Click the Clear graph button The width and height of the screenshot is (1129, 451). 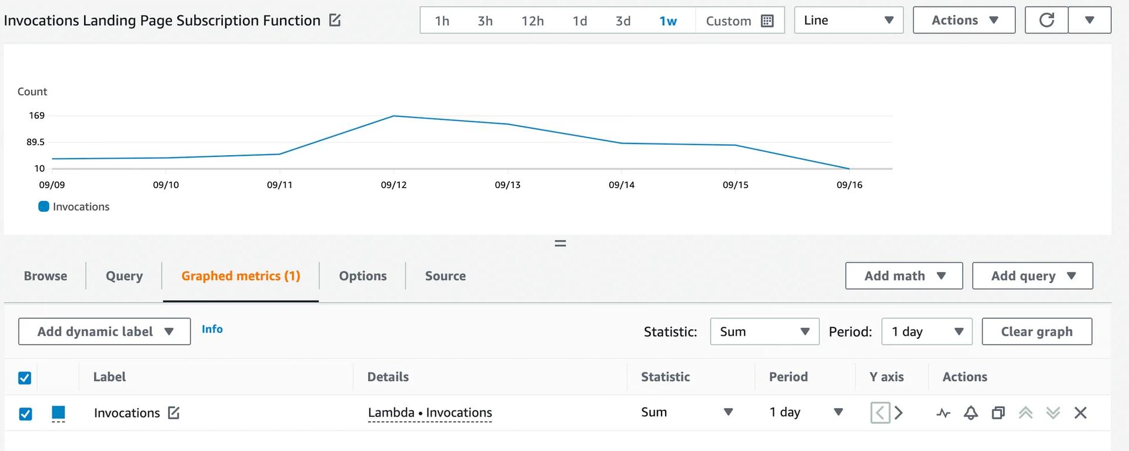pyautogui.click(x=1036, y=332)
